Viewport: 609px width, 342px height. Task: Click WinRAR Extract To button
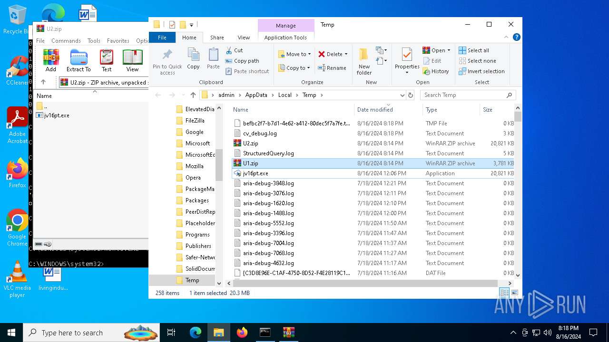79,60
